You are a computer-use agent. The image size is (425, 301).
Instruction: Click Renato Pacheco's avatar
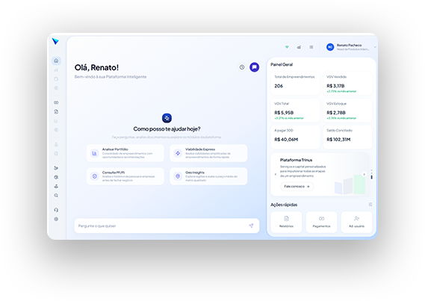[330, 47]
